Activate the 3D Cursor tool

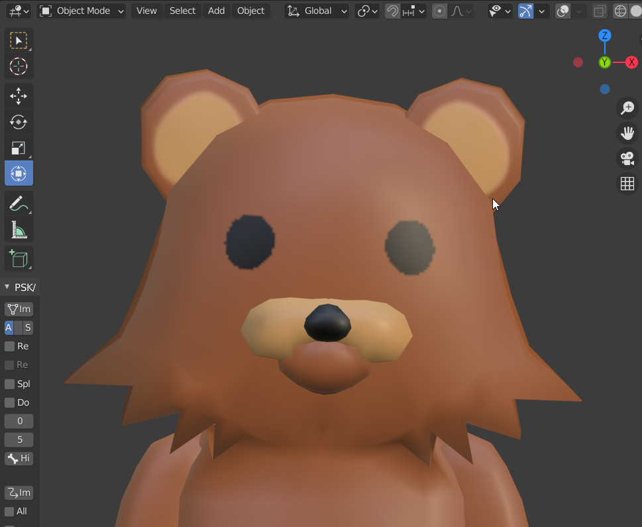click(x=19, y=66)
